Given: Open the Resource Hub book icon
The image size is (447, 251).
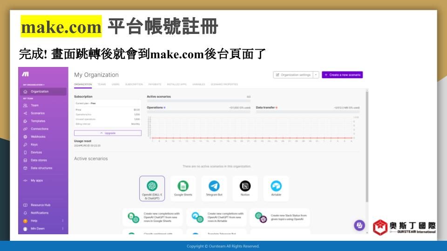Looking at the screenshot, I should pos(25,205).
